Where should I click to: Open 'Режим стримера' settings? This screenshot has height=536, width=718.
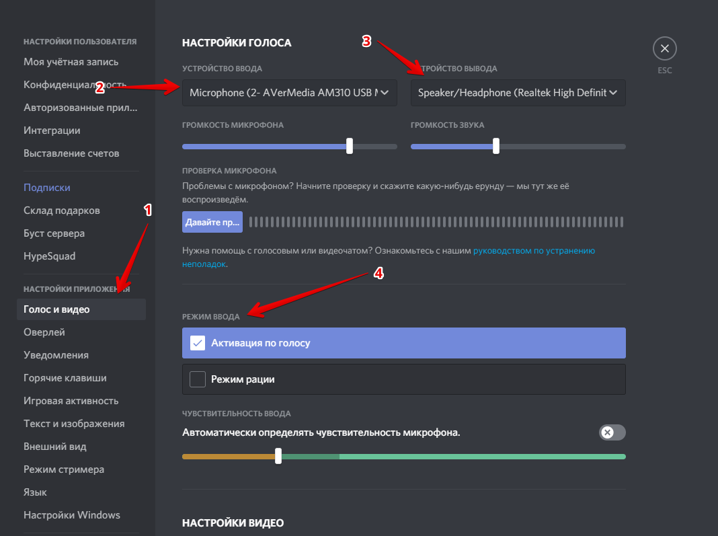pyautogui.click(x=64, y=469)
